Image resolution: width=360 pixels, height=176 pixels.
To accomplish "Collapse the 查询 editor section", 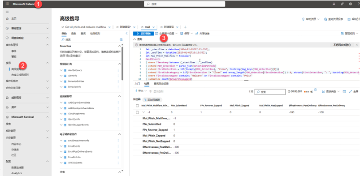I will coord(135,39).
